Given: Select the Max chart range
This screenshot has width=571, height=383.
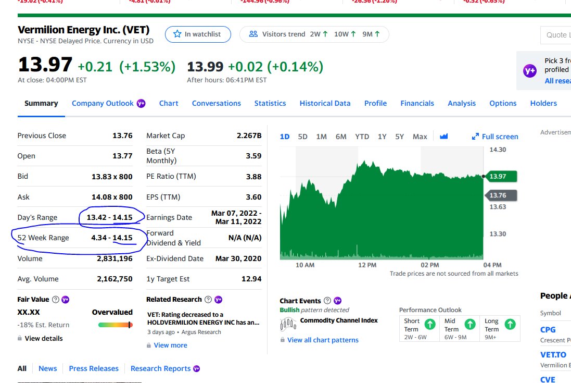Looking at the screenshot, I should (420, 137).
